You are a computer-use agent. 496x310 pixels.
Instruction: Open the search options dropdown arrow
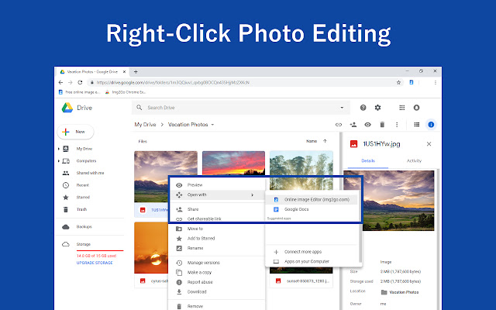[x=342, y=108]
